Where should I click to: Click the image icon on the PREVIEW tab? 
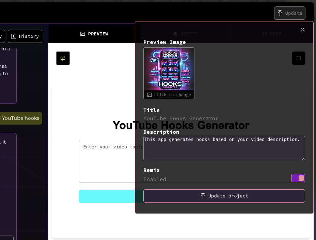coord(82,34)
